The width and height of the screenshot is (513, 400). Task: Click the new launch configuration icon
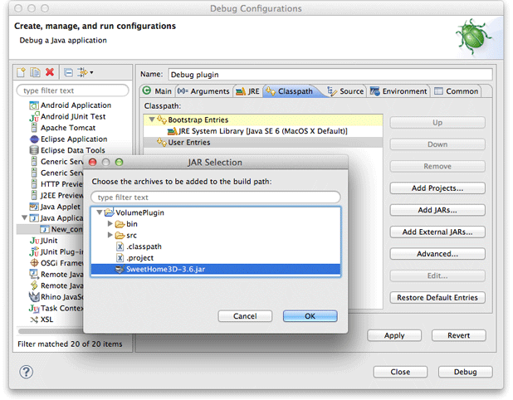click(22, 73)
